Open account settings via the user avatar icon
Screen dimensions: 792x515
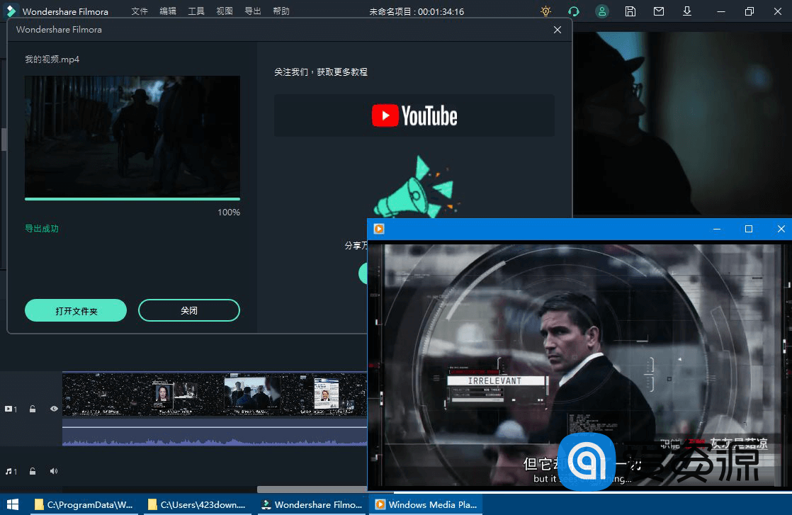point(601,11)
